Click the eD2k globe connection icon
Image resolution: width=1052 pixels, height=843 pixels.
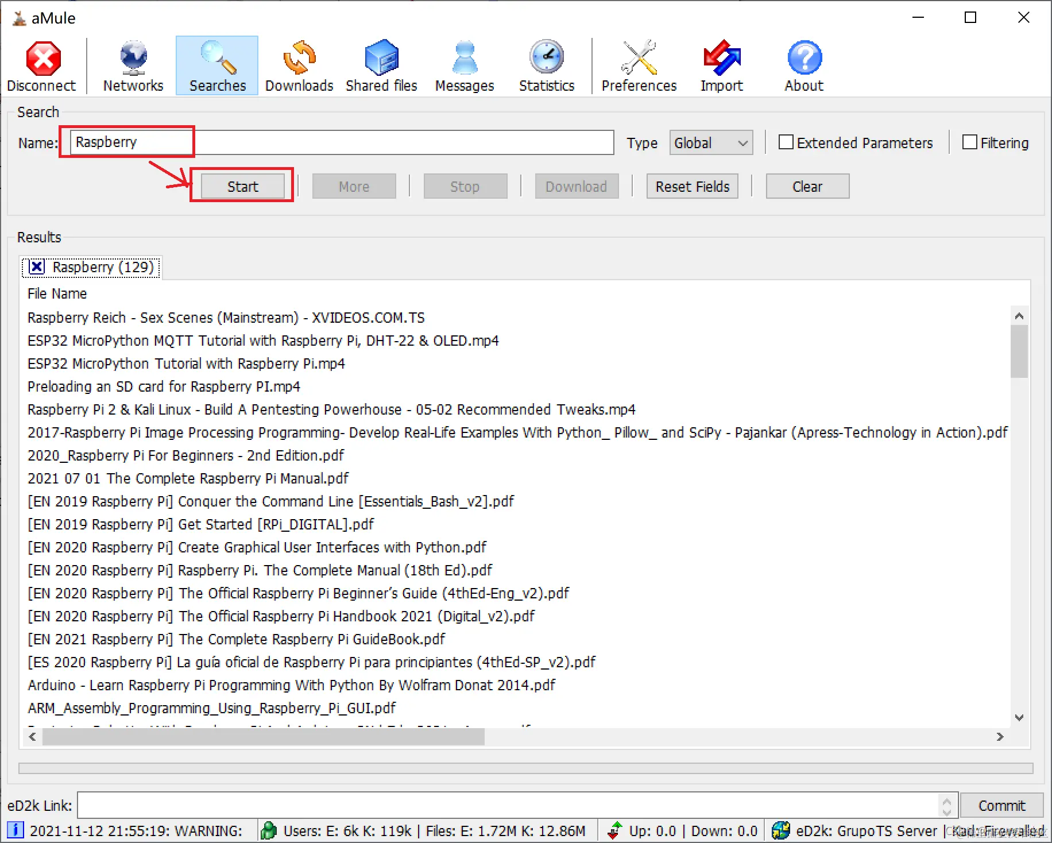pos(781,830)
